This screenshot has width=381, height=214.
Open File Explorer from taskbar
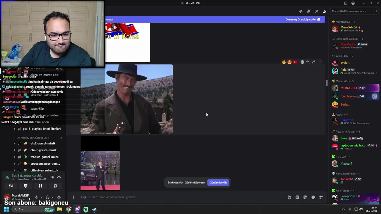pos(60,209)
